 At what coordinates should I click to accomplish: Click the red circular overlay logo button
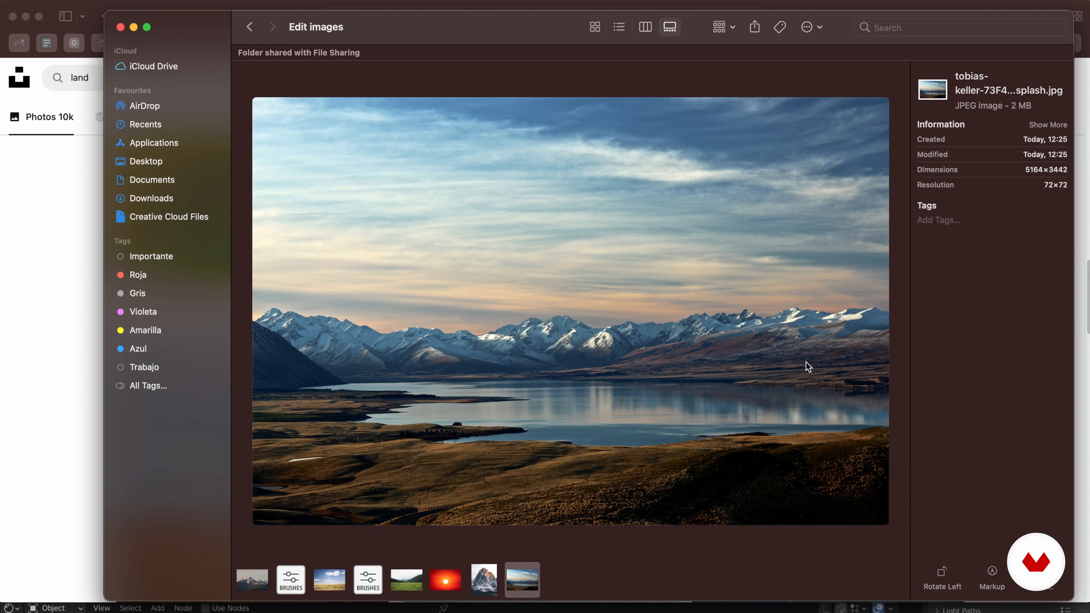[x=1035, y=562]
